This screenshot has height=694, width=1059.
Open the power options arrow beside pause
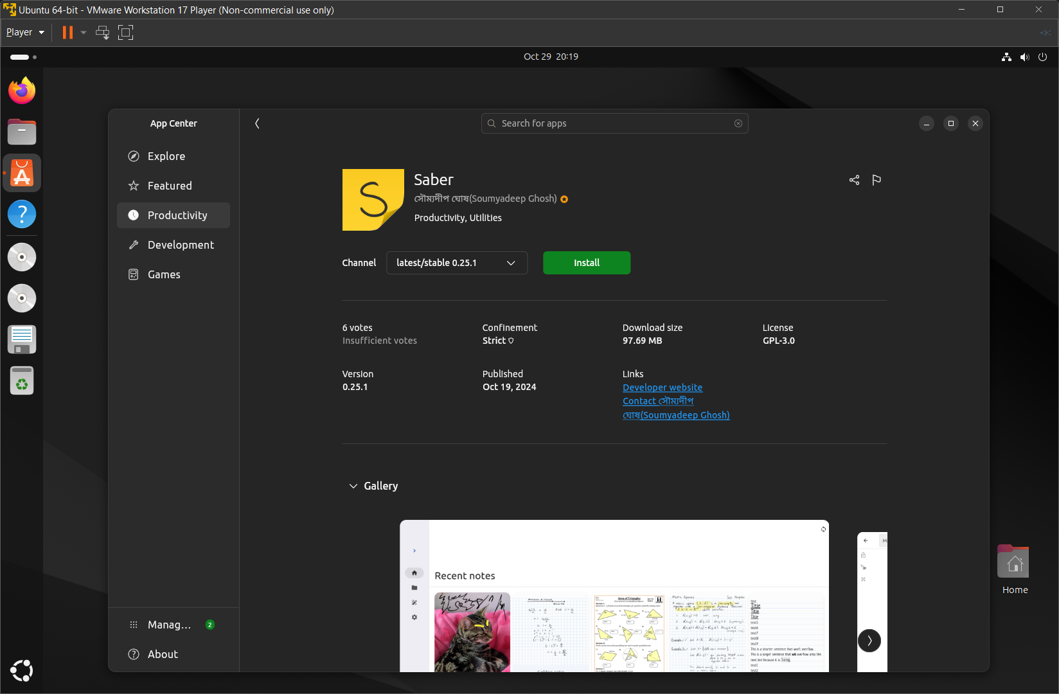click(x=83, y=32)
